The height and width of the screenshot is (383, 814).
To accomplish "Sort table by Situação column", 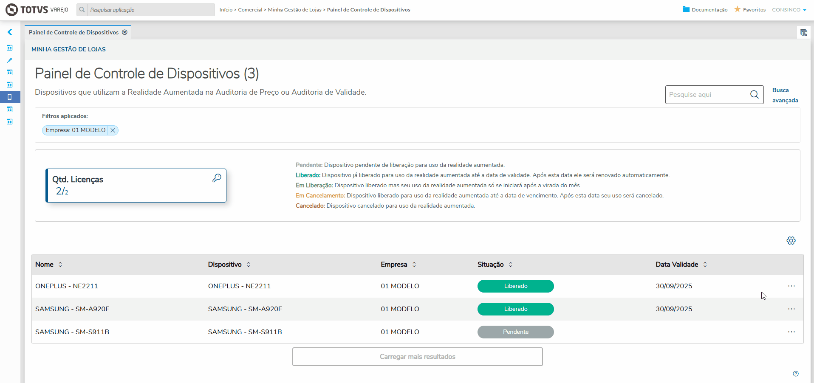I will pyautogui.click(x=511, y=265).
